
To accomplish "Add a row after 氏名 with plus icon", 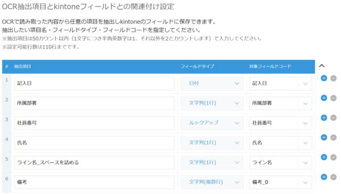I will coord(324,138).
